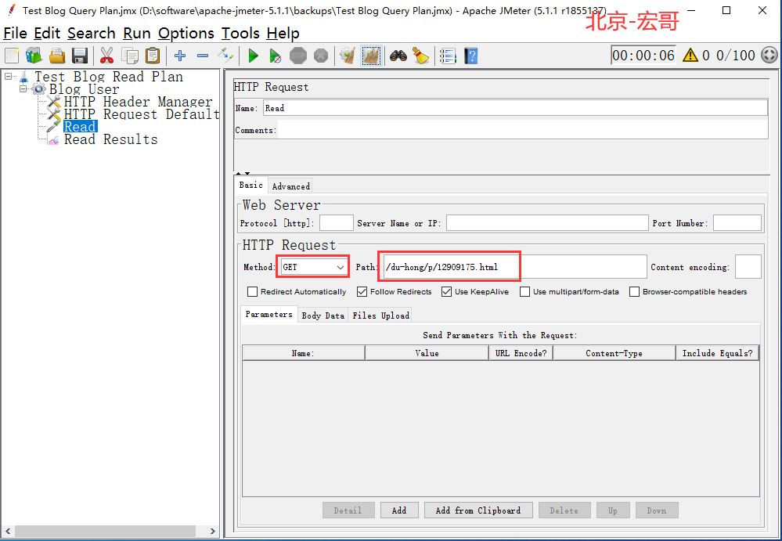Click the Add parameter button
The height and width of the screenshot is (541, 782).
click(399, 510)
